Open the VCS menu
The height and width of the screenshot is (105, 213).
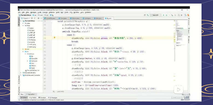point(71,12)
